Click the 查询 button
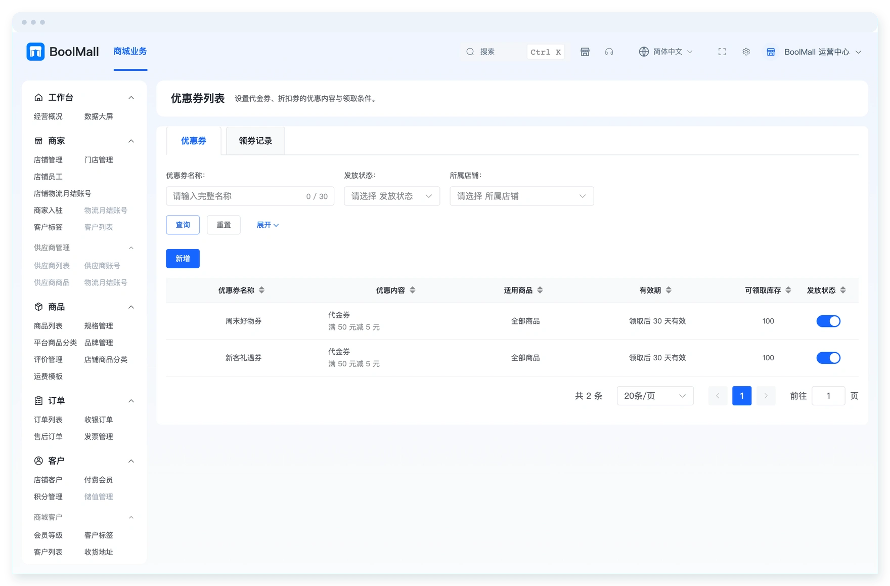This screenshot has width=890, height=586. pos(183,225)
